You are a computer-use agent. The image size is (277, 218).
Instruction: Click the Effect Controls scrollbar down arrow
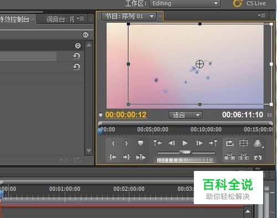pos(89,150)
